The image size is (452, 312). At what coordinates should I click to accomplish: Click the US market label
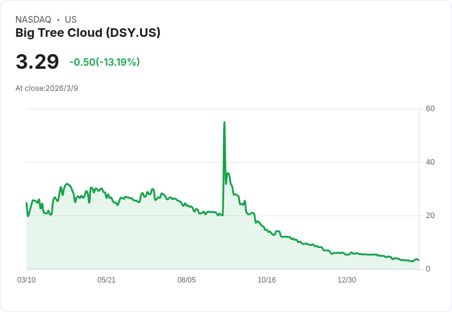click(71, 20)
